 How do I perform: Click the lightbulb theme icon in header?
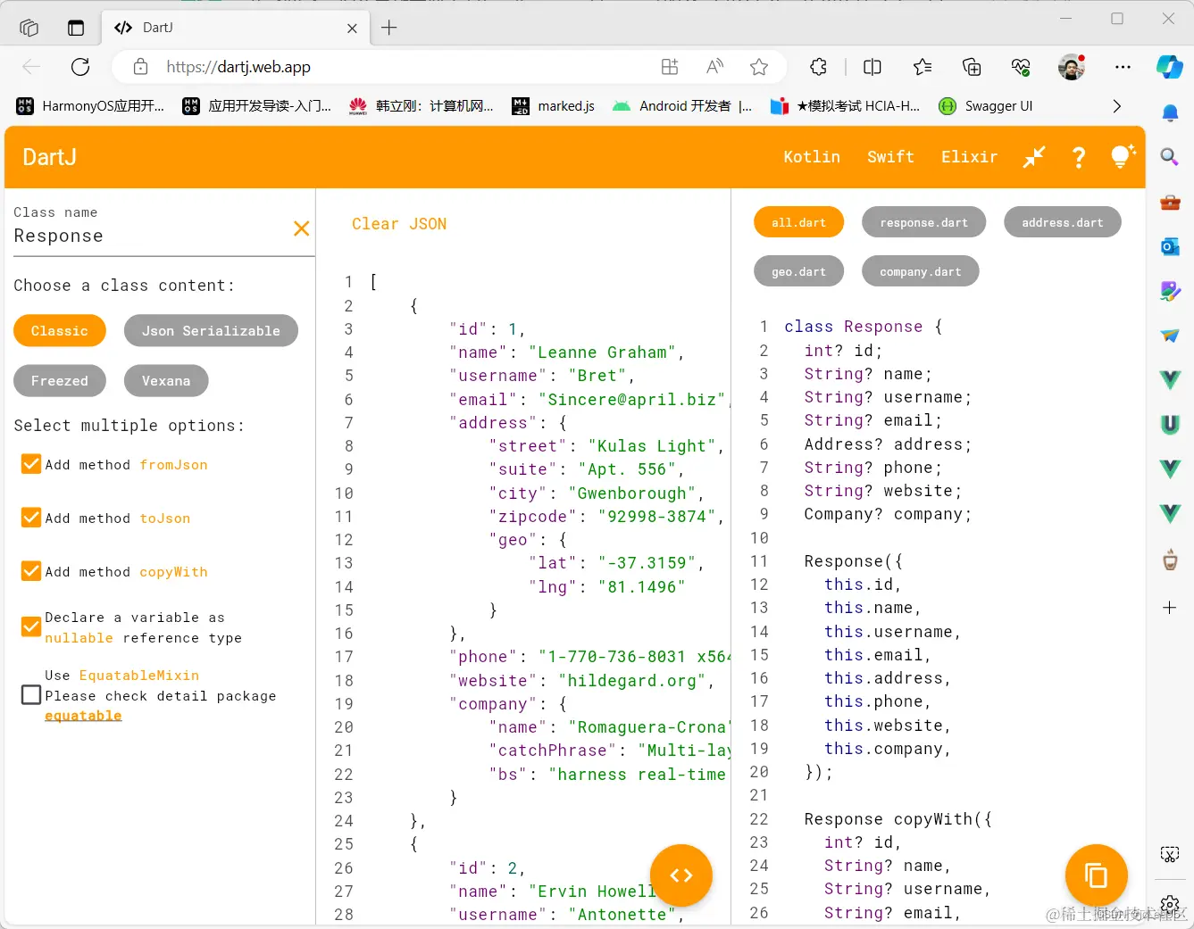(1122, 156)
